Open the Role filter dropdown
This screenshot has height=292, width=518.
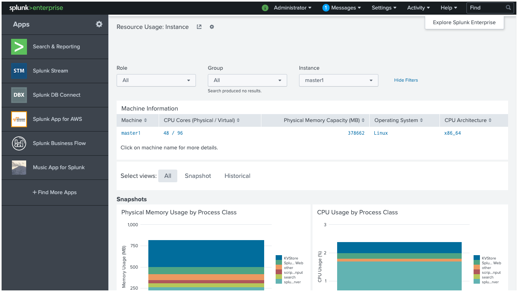coord(156,80)
